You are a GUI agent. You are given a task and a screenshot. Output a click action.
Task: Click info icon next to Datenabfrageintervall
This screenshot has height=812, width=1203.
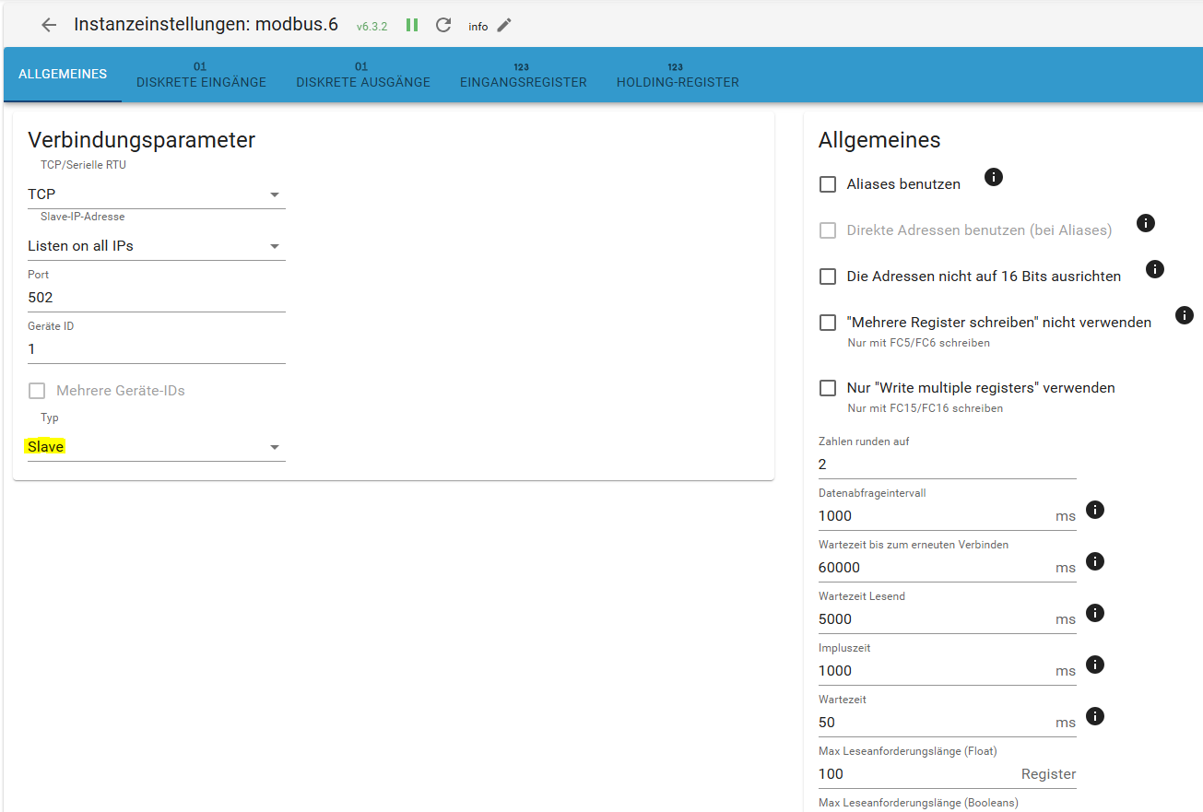[1094, 510]
